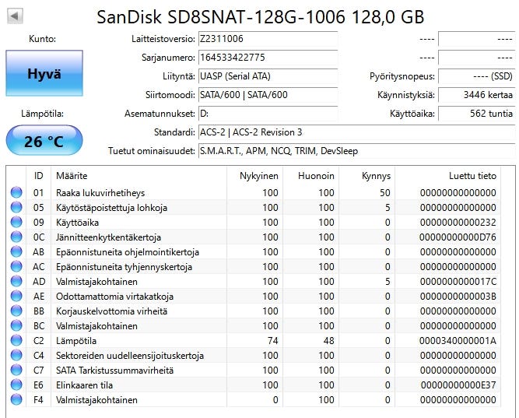The width and height of the screenshot is (519, 418).
Task: Click status orb for attribute E6
Action: click(x=16, y=385)
